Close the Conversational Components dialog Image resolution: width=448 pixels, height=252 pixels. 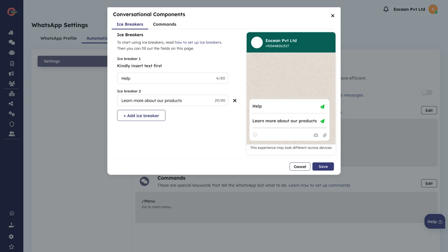click(333, 16)
